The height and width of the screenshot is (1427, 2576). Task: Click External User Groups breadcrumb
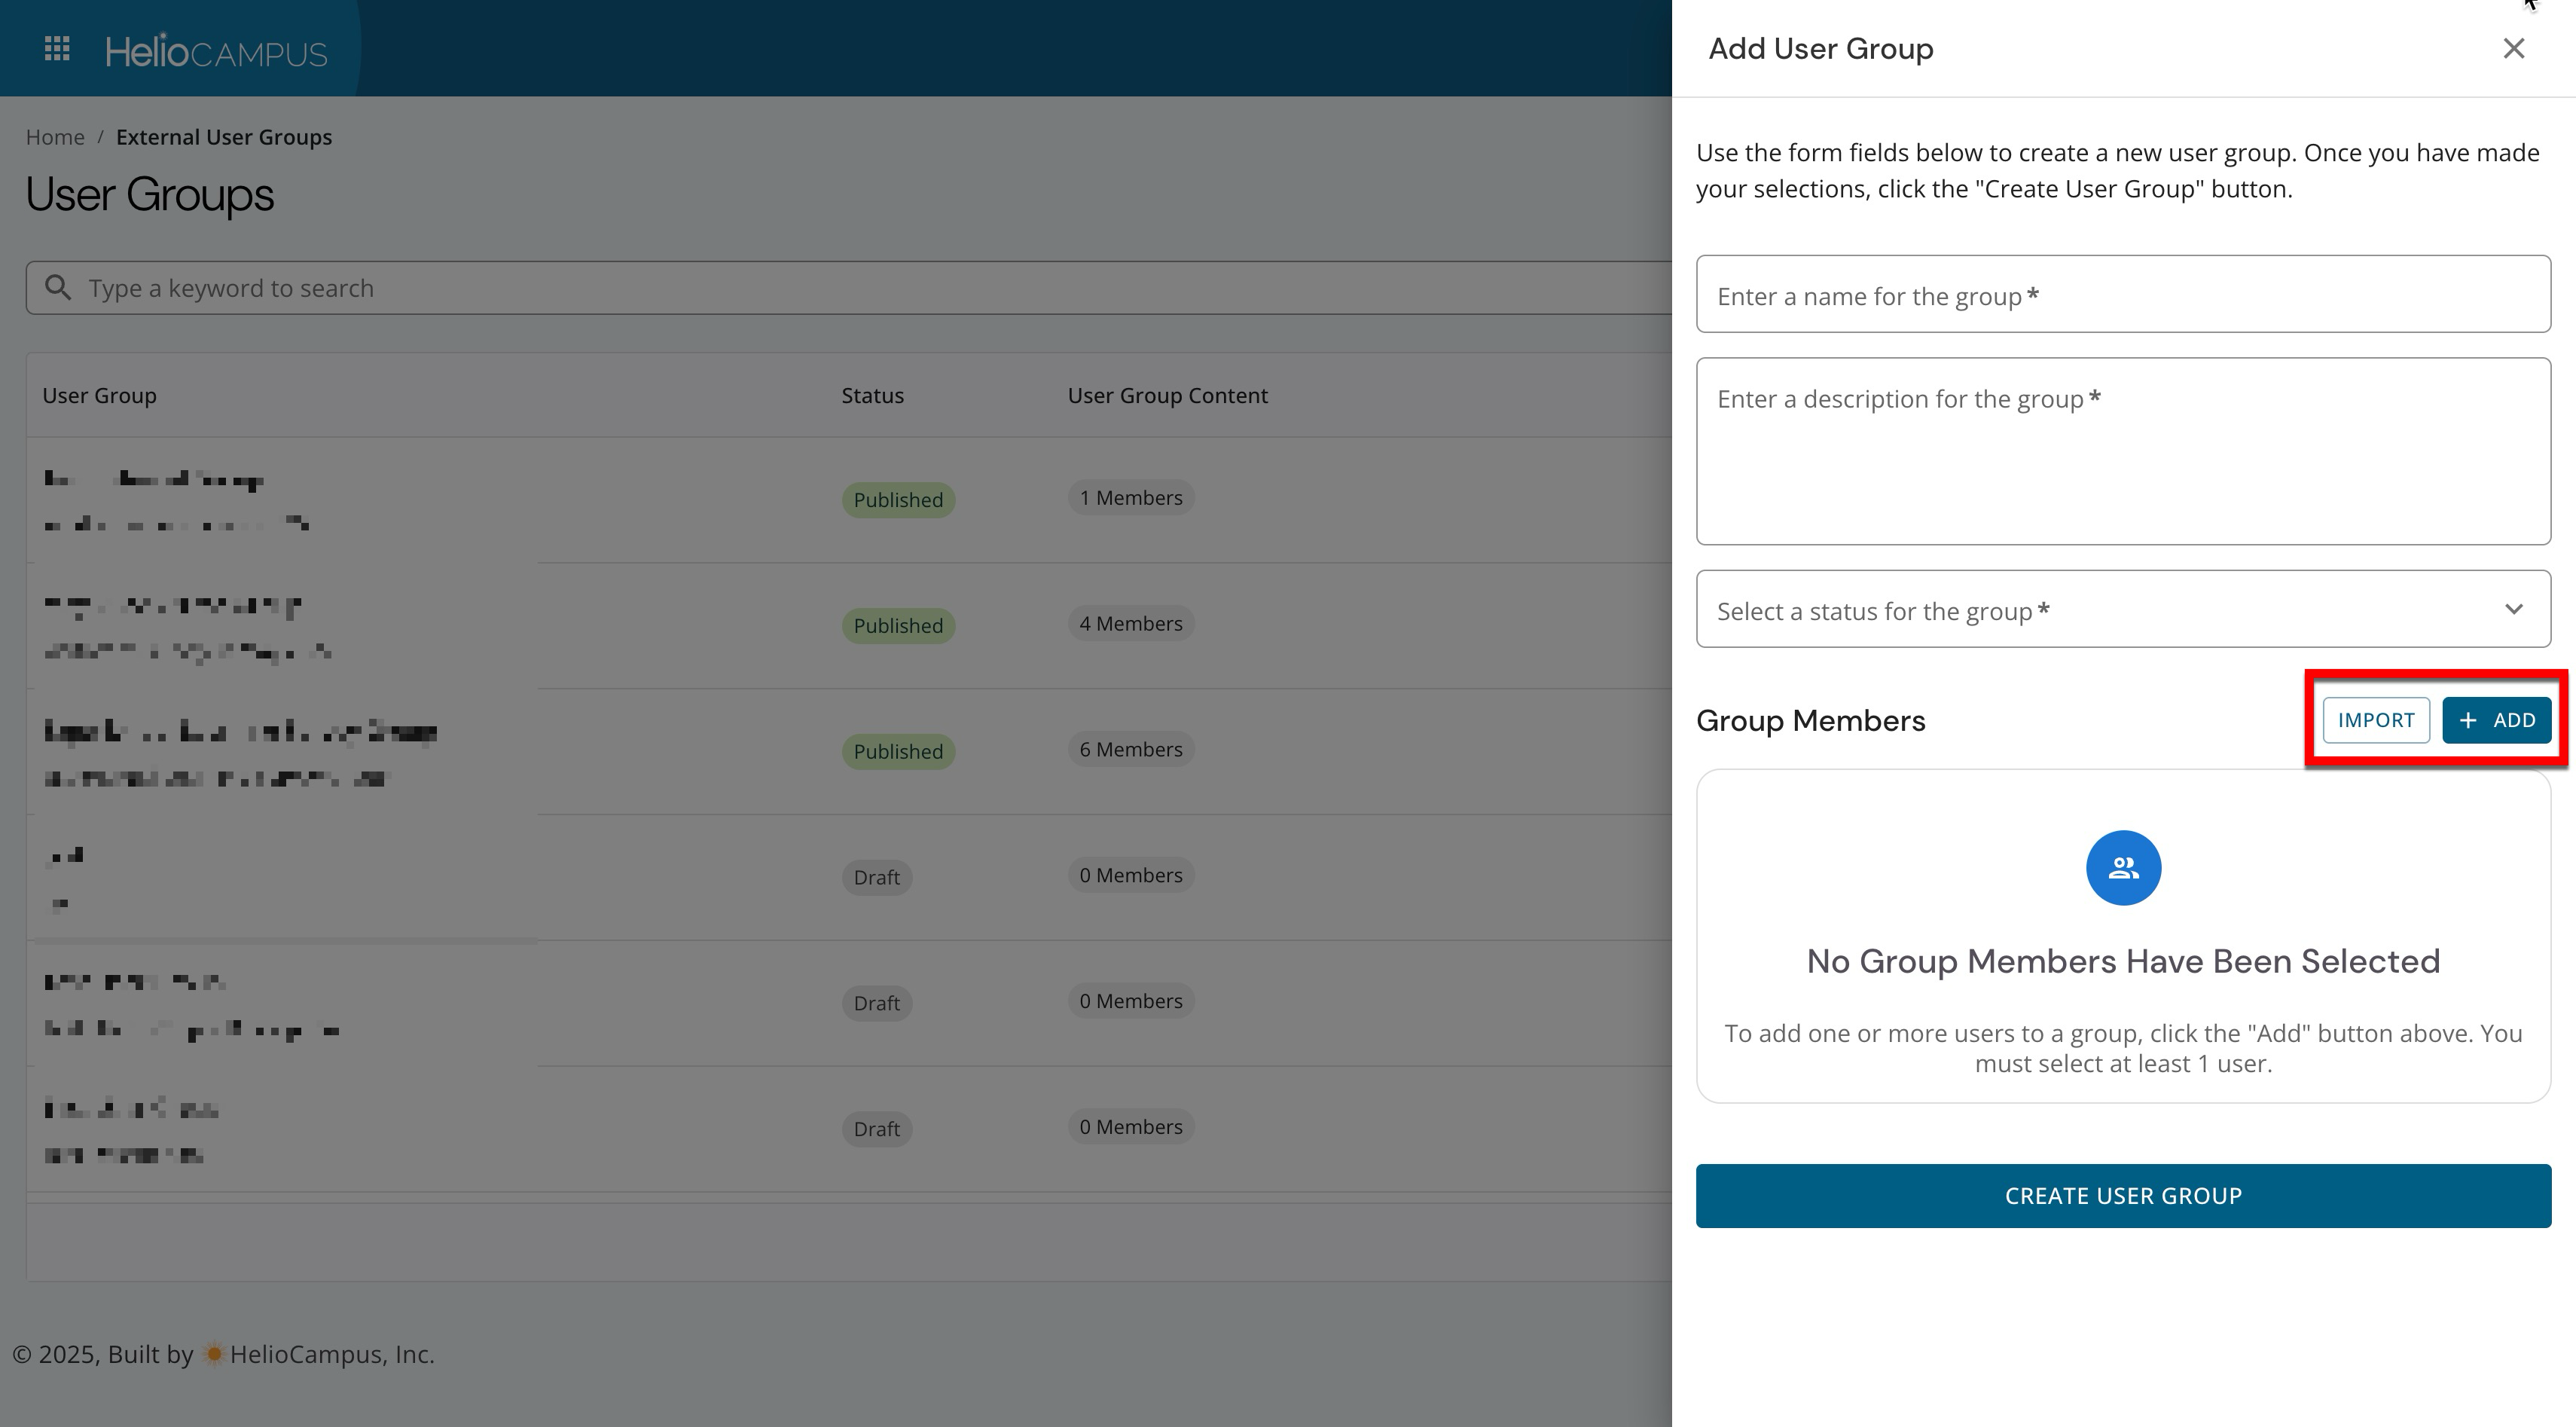(x=224, y=137)
